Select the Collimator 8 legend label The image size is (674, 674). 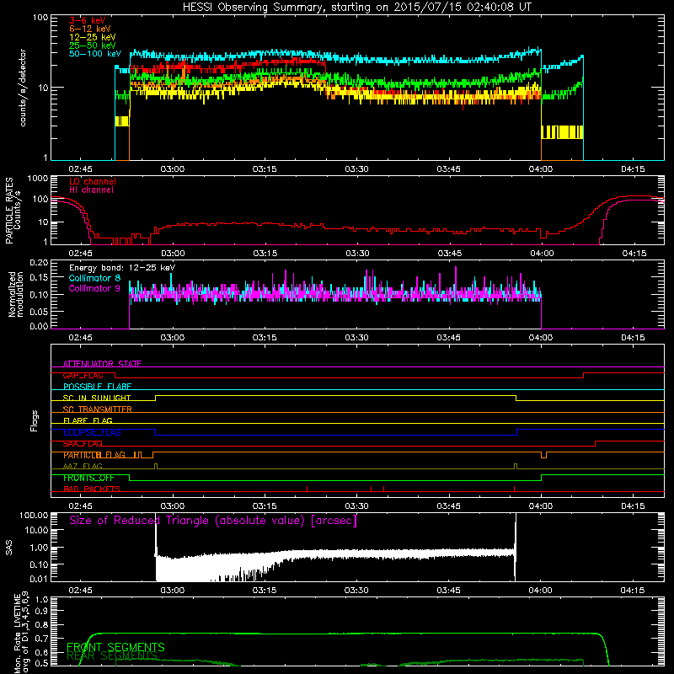tap(94, 278)
